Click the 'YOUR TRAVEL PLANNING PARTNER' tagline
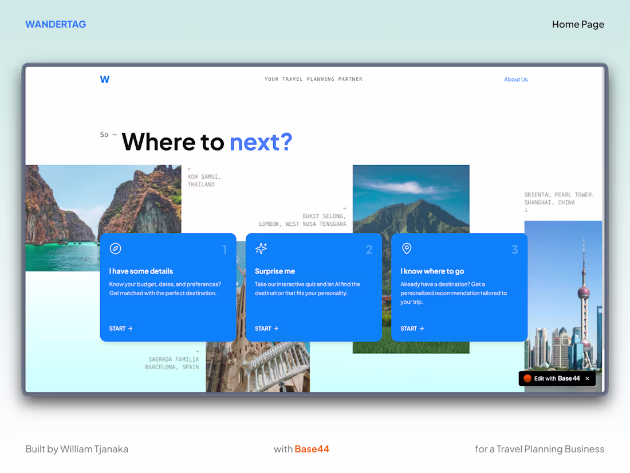This screenshot has height=473, width=630. click(313, 79)
